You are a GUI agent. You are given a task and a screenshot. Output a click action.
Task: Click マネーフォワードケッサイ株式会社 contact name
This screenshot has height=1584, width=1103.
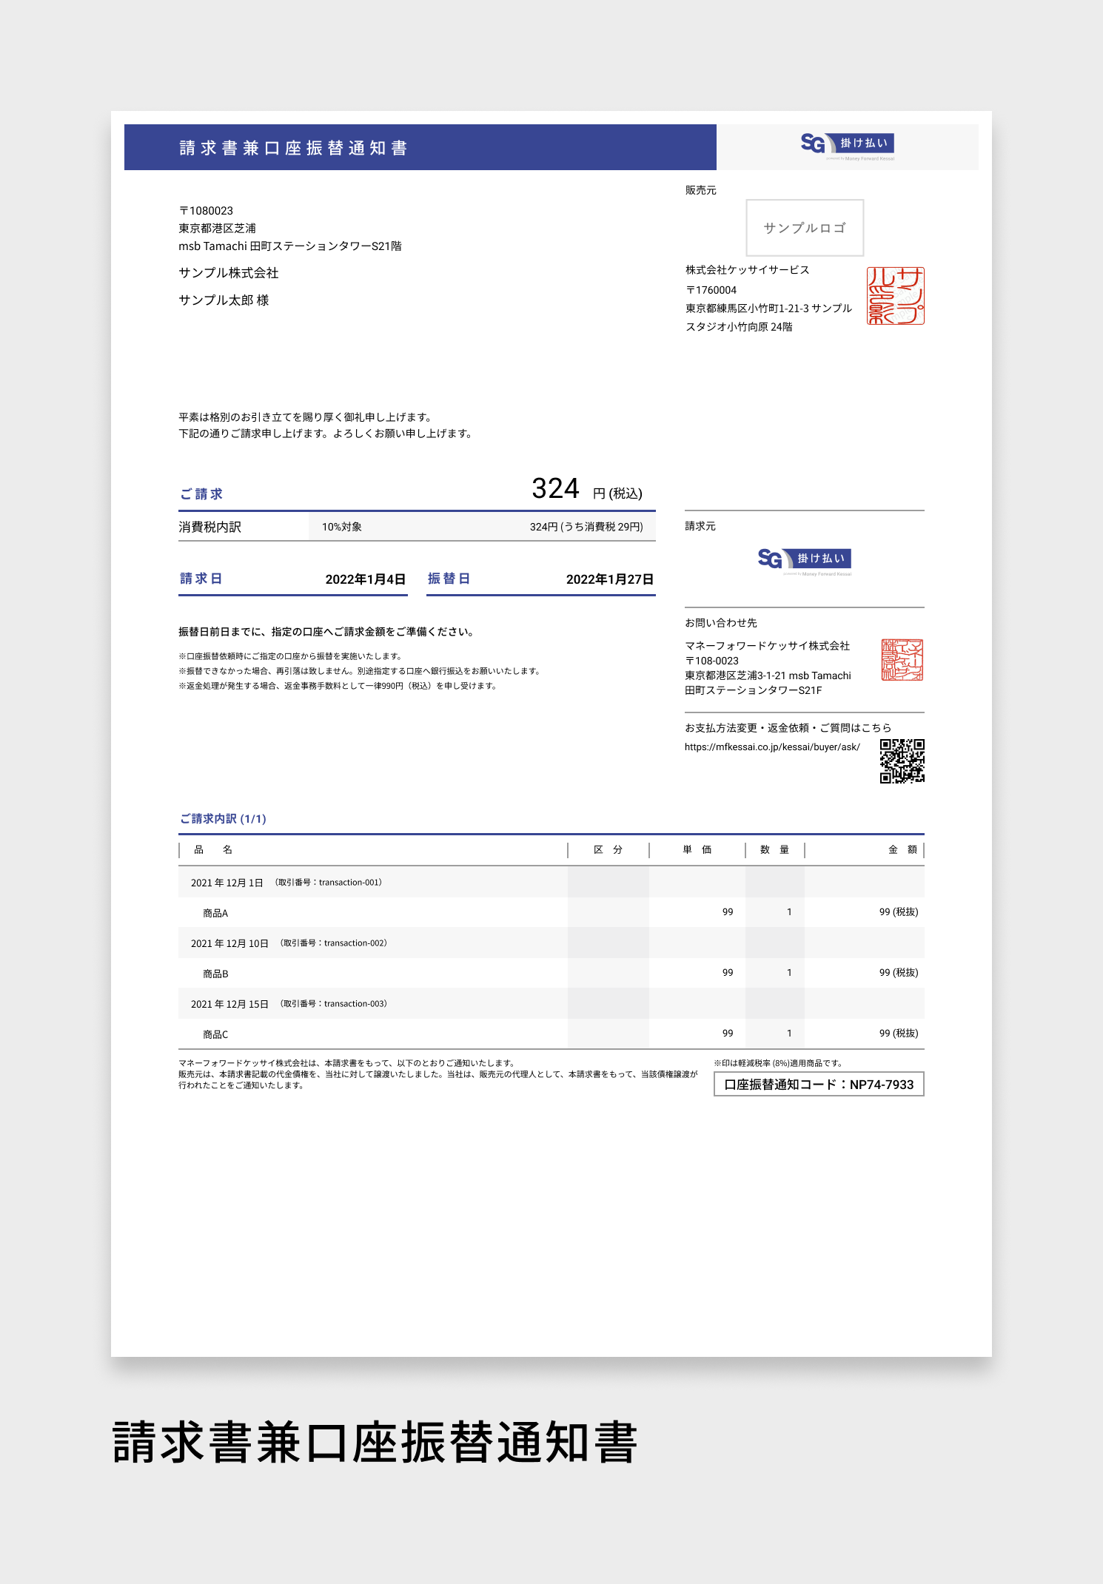767,646
